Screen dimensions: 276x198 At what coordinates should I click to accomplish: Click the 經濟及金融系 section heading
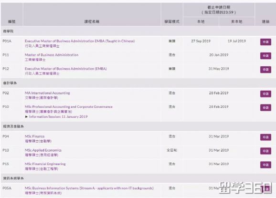pos(13,126)
